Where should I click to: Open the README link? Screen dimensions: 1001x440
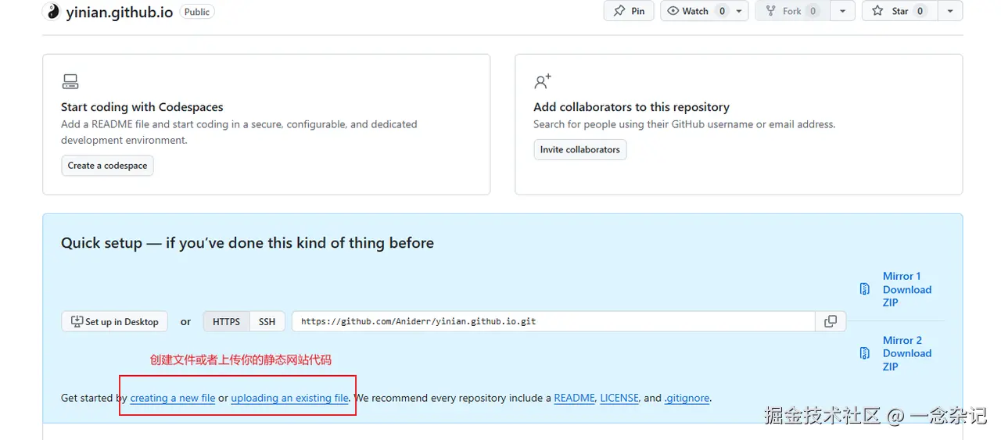tap(575, 398)
